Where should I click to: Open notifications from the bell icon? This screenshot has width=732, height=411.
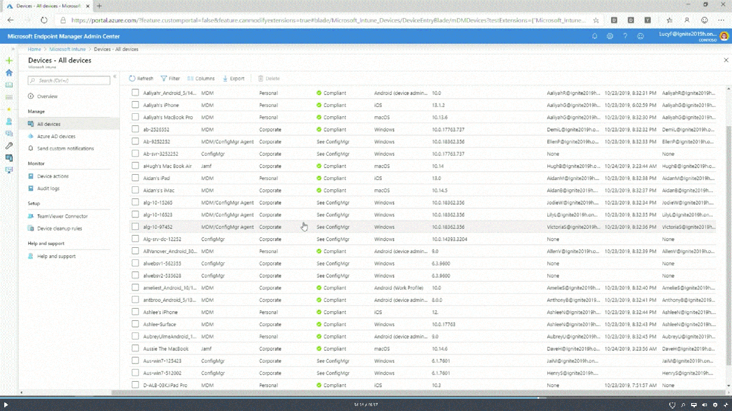pyautogui.click(x=595, y=37)
